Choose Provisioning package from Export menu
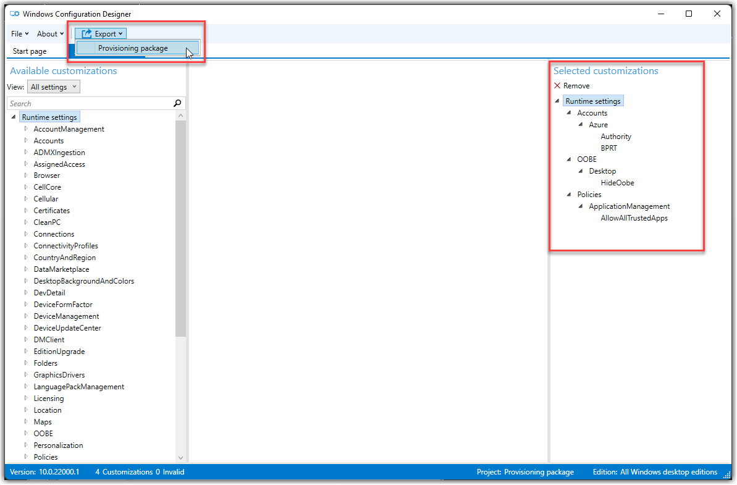The width and height of the screenshot is (737, 485). [138, 48]
